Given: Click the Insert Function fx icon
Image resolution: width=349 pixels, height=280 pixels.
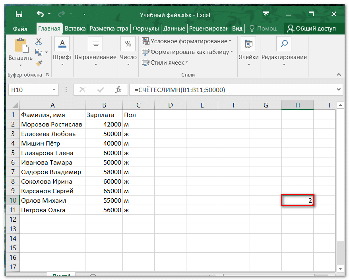Looking at the screenshot, I should tap(118, 90).
